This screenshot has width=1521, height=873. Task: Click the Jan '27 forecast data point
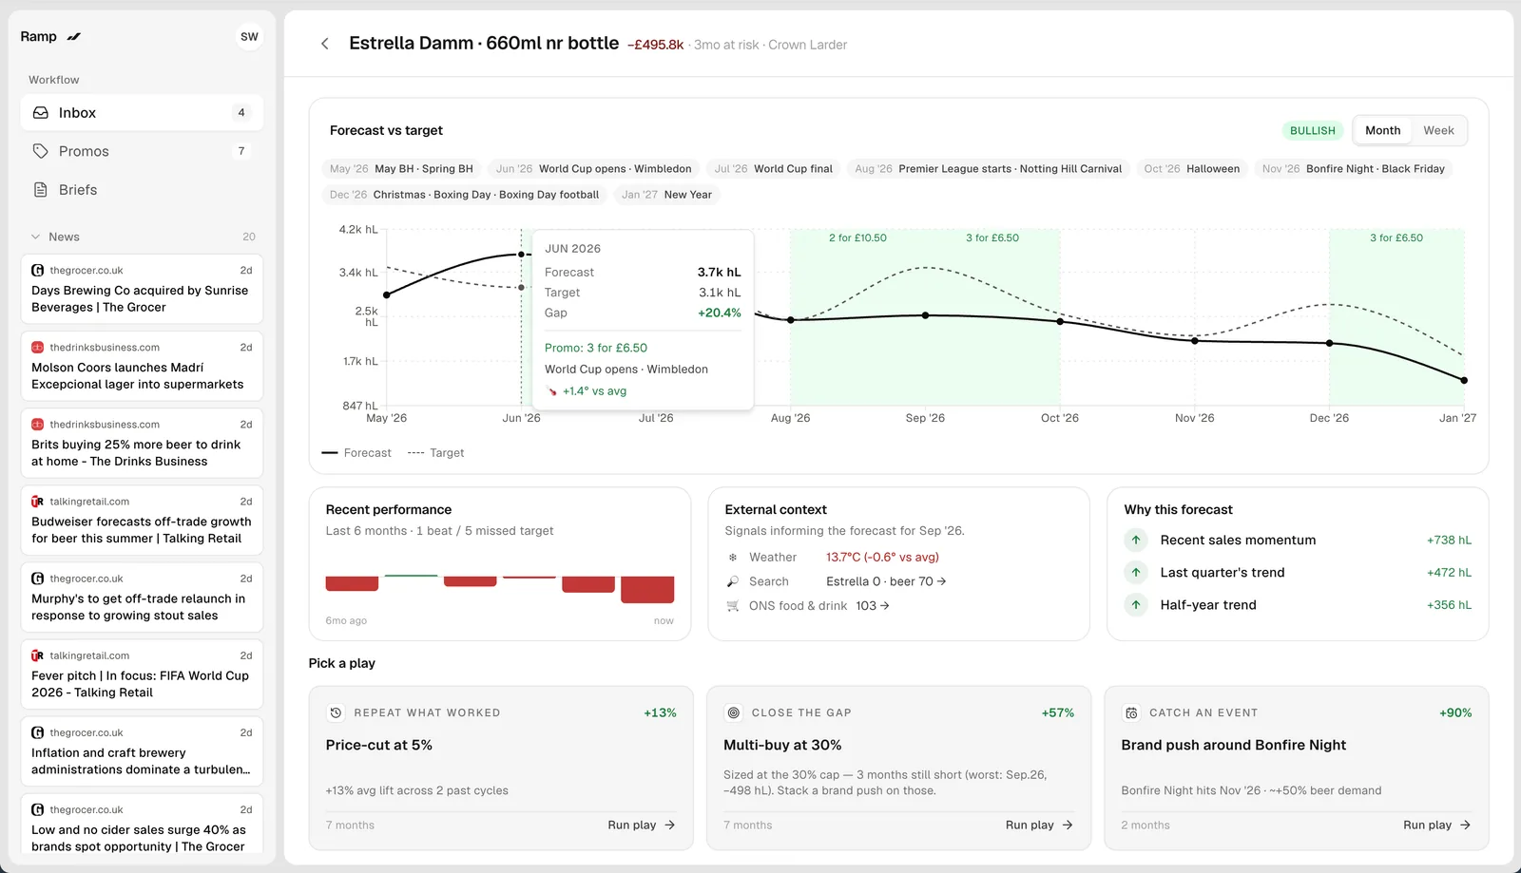(x=1464, y=380)
